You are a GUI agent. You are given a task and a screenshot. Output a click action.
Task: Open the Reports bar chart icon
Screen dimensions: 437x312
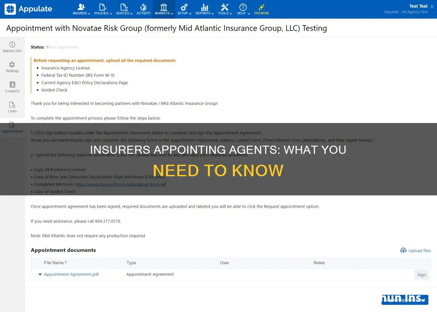point(204,7)
